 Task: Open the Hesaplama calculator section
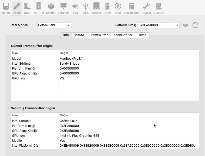point(132,8)
